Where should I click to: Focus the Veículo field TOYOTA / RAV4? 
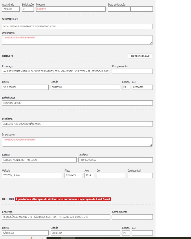click(32, 175)
